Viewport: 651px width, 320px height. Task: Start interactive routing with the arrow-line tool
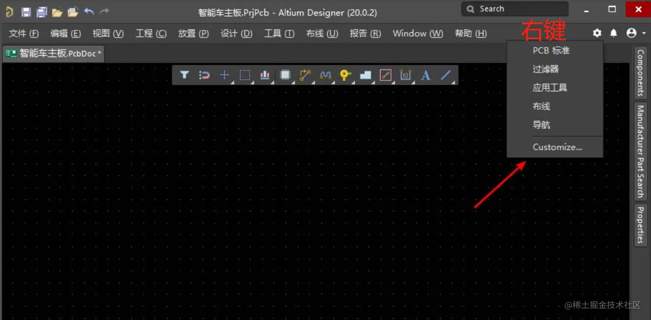[x=305, y=75]
